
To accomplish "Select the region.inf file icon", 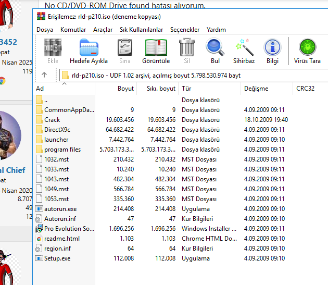I will point(39,249).
